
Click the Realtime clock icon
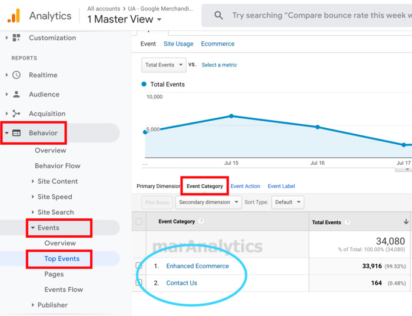pyautogui.click(x=16, y=75)
